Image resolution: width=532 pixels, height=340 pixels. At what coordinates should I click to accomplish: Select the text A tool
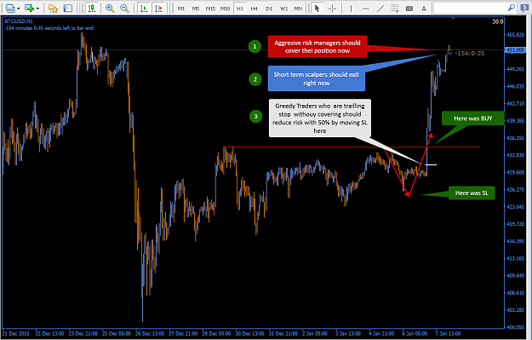click(424, 9)
